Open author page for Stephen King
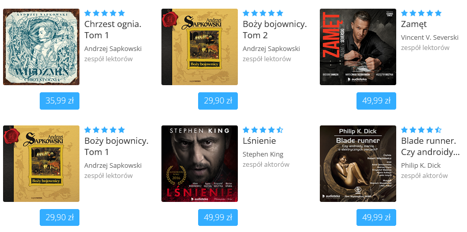The height and width of the screenshot is (232, 467). point(263,154)
